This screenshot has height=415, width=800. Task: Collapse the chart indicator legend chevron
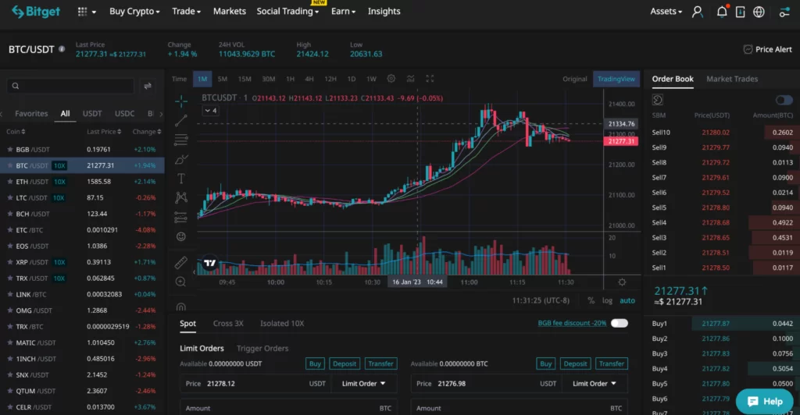[x=210, y=111]
